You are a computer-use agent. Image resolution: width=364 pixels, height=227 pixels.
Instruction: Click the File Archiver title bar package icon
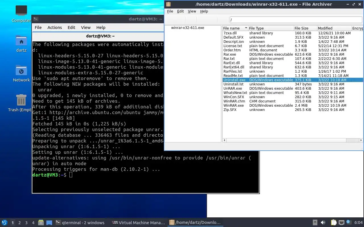point(168,4)
